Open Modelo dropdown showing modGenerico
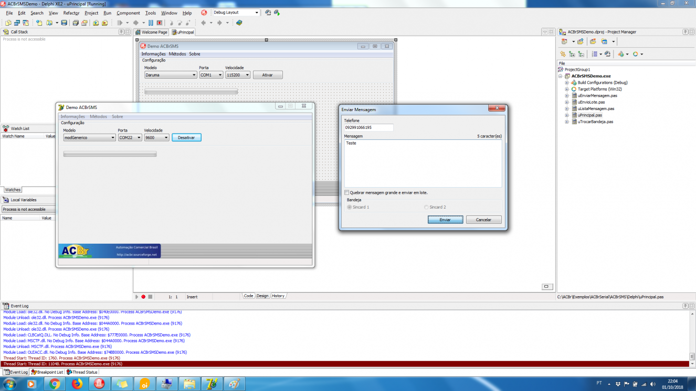Viewport: 696px width, 391px height. (89, 138)
